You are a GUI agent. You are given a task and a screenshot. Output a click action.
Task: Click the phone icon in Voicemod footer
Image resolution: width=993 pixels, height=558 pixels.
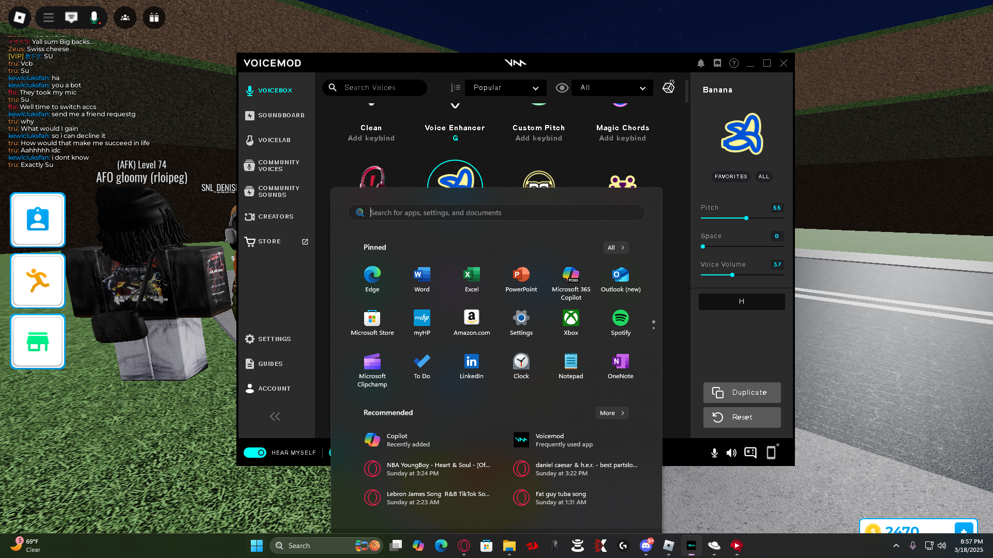coord(771,453)
